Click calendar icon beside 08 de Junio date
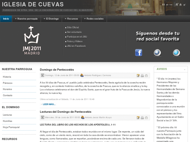The image size is (190, 142). [x=43, y=117]
